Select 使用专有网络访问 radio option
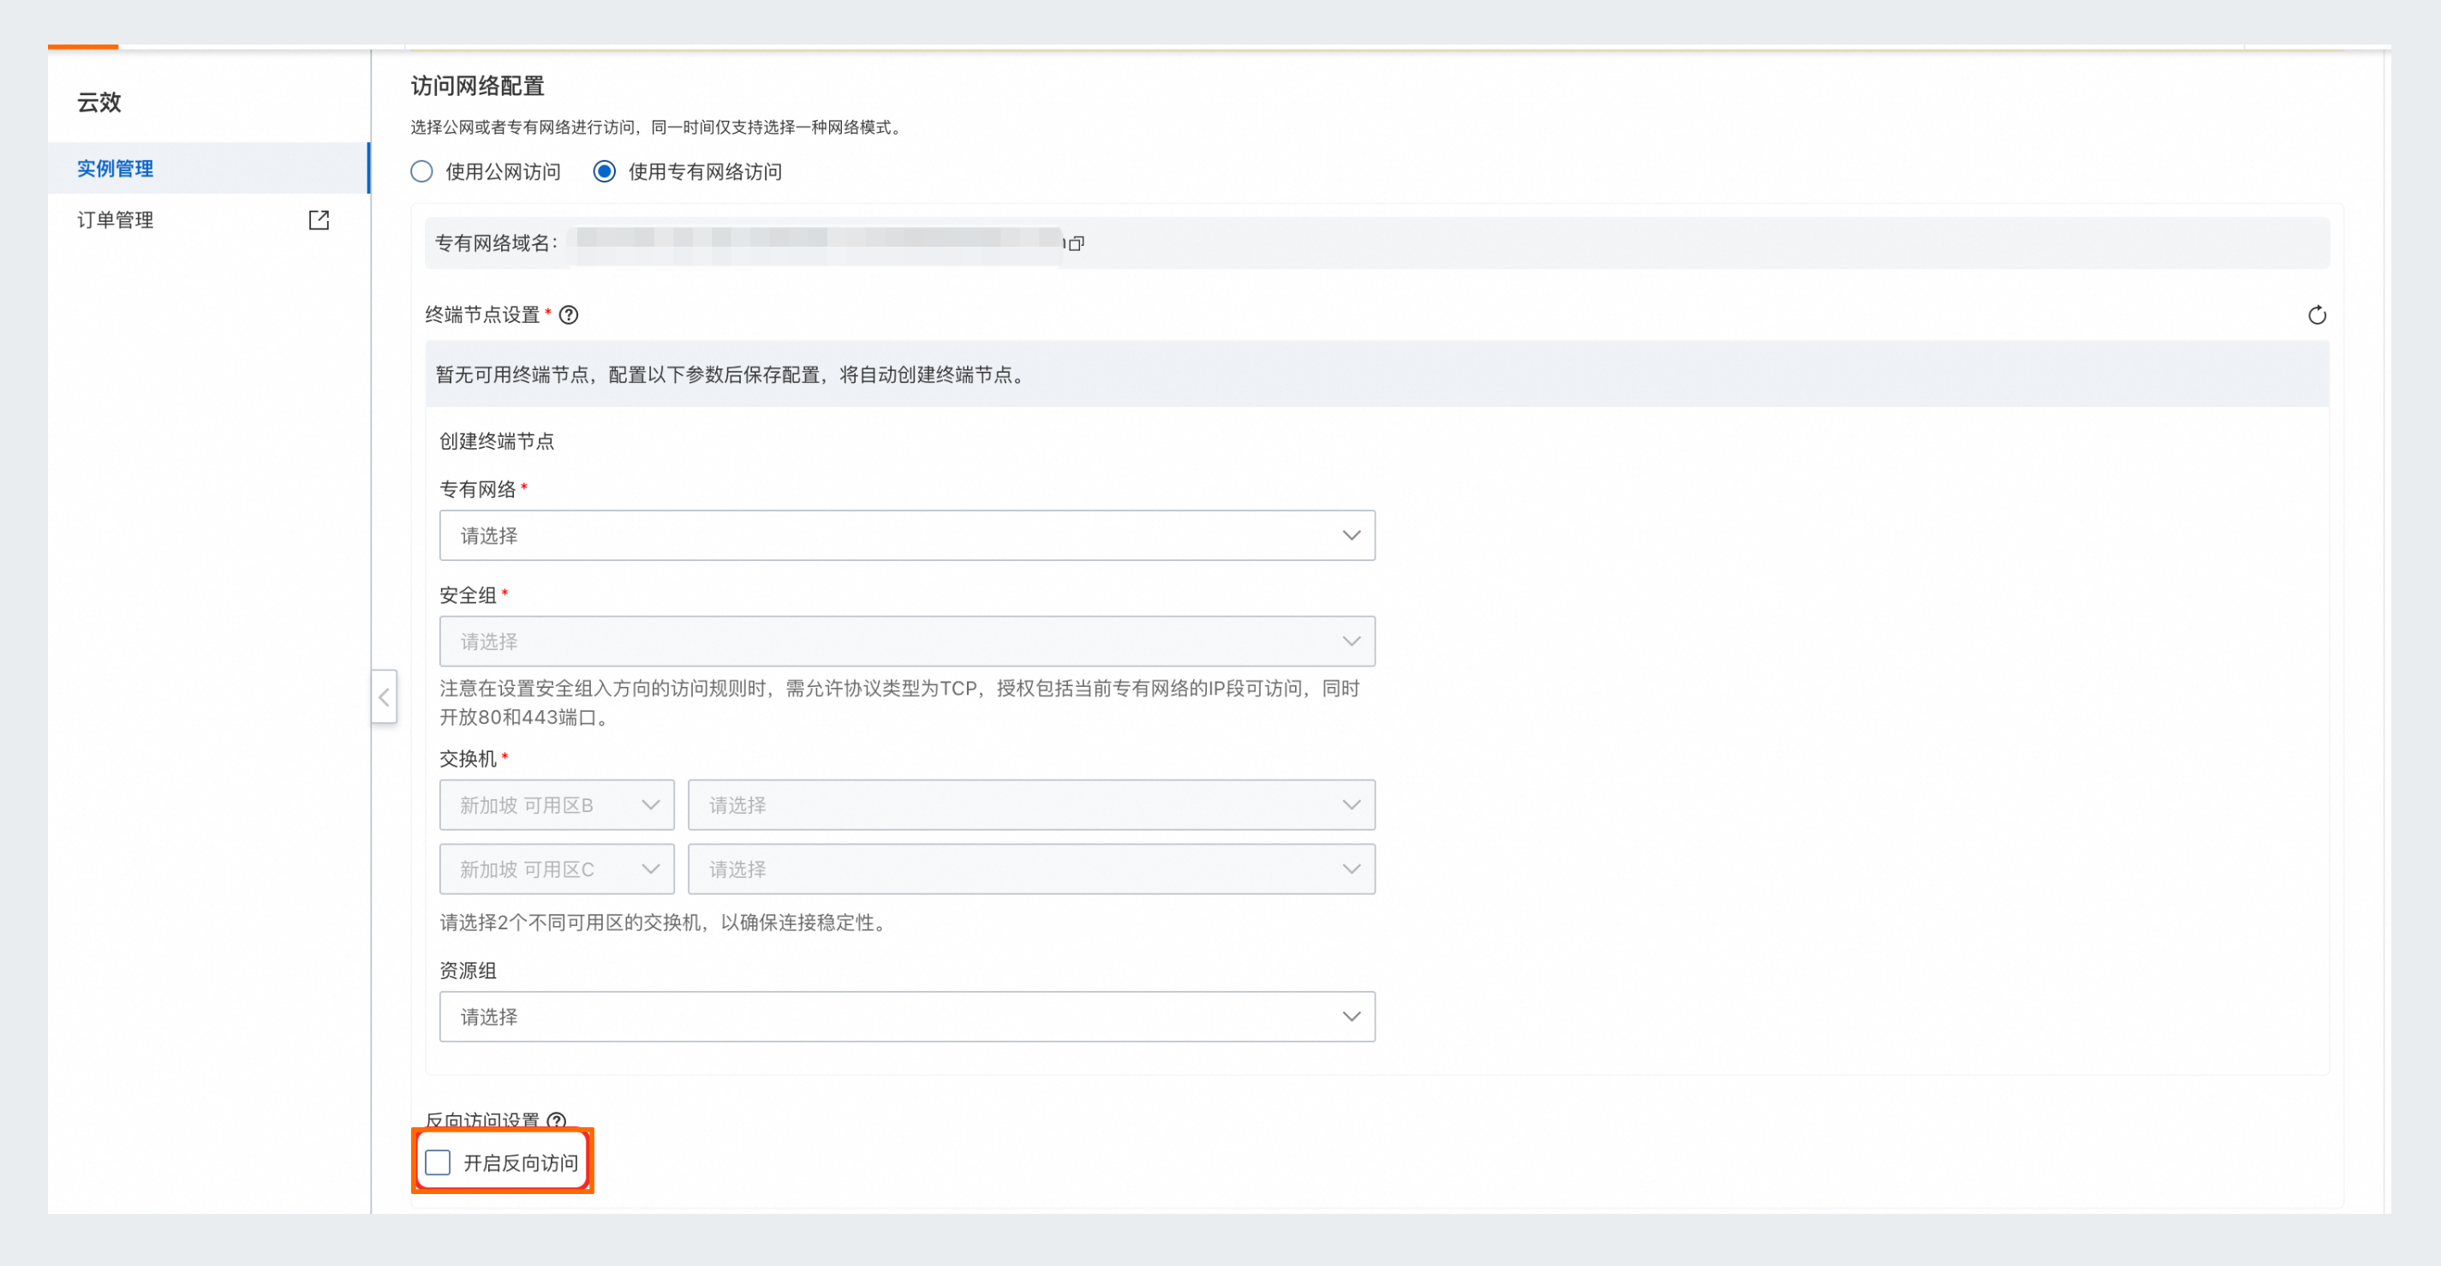The height and width of the screenshot is (1266, 2441). [605, 171]
